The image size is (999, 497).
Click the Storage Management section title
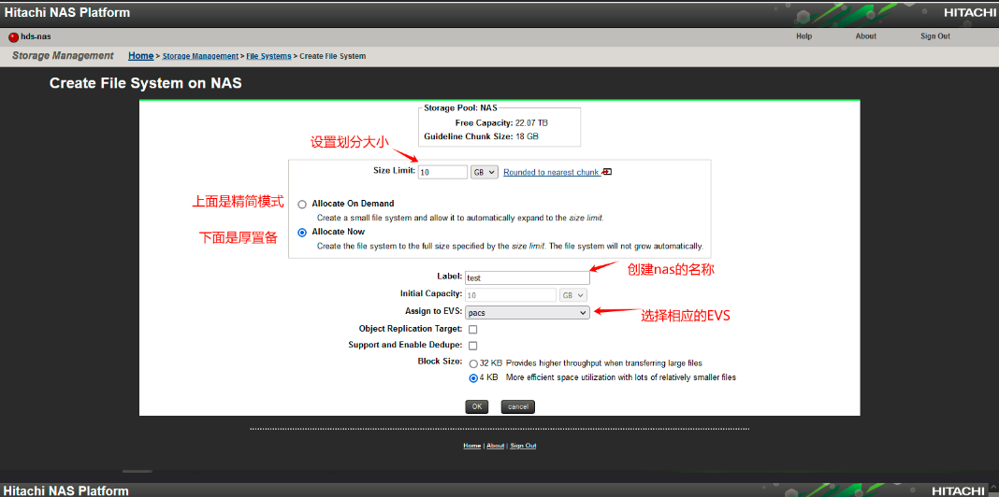63,56
